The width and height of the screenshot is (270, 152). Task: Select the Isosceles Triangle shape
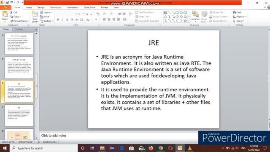tap(165, 17)
